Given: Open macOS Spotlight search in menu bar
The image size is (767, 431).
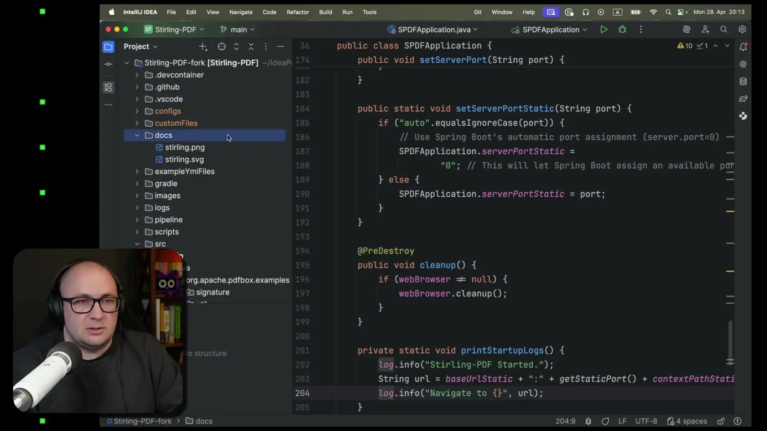Looking at the screenshot, I should [x=668, y=12].
